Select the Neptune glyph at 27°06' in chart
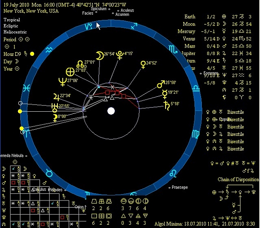260x228 pixels. coord(63,82)
